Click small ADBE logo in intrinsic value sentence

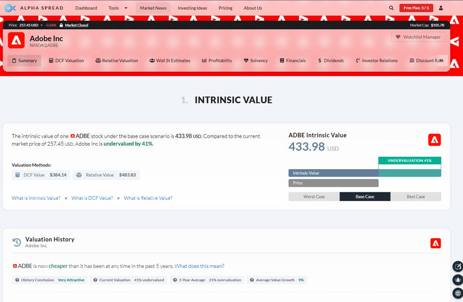click(72, 136)
